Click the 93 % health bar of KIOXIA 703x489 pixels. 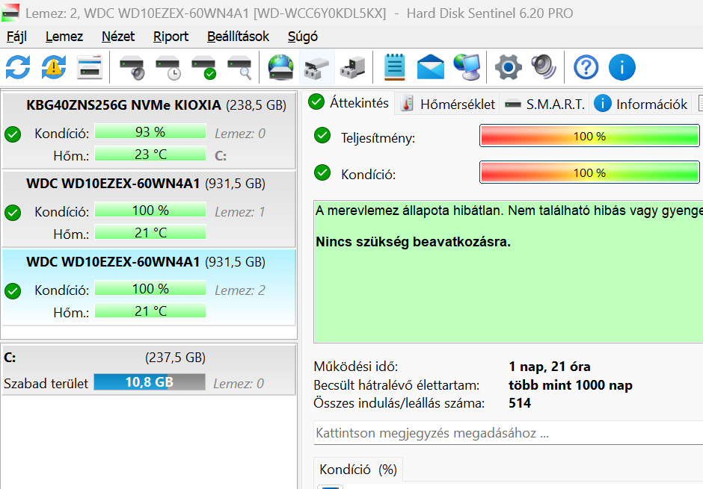pyautogui.click(x=150, y=132)
